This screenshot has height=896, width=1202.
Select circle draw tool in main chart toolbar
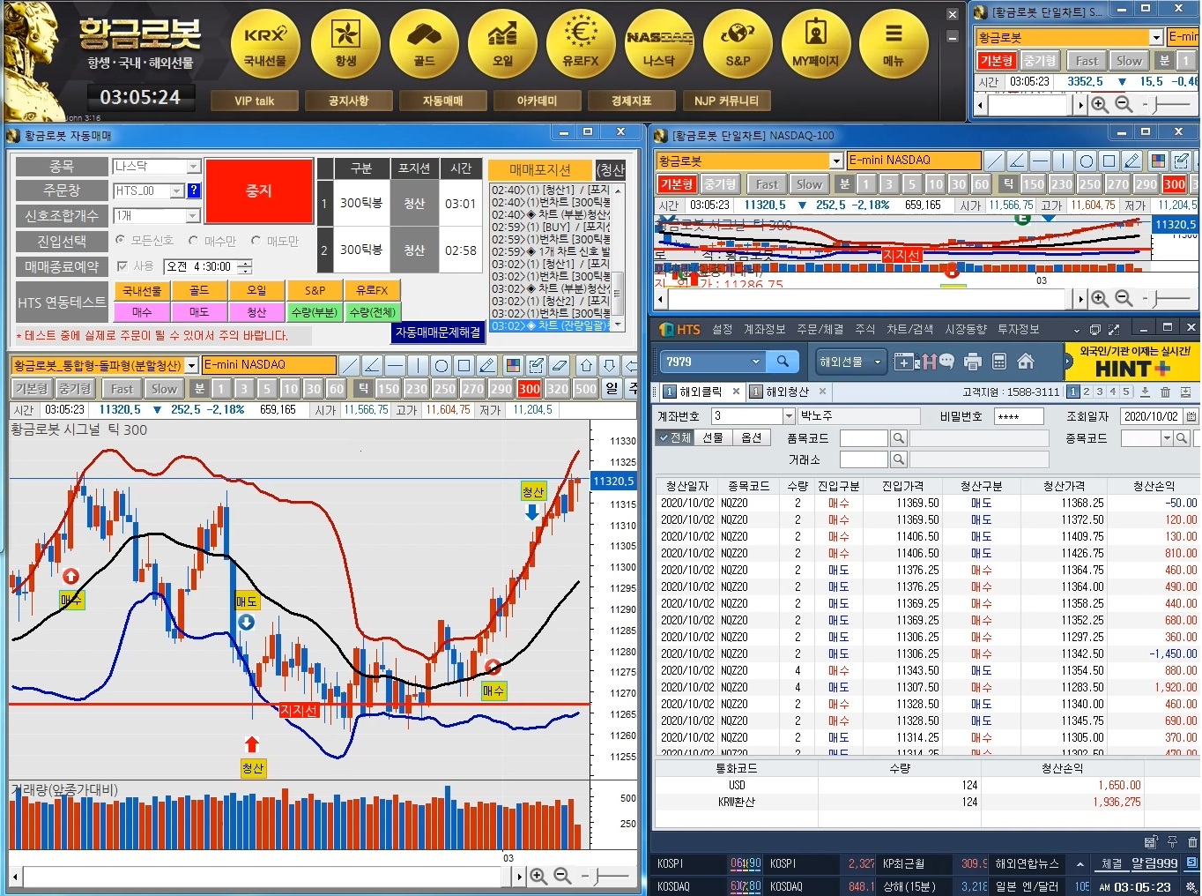pos(441,365)
